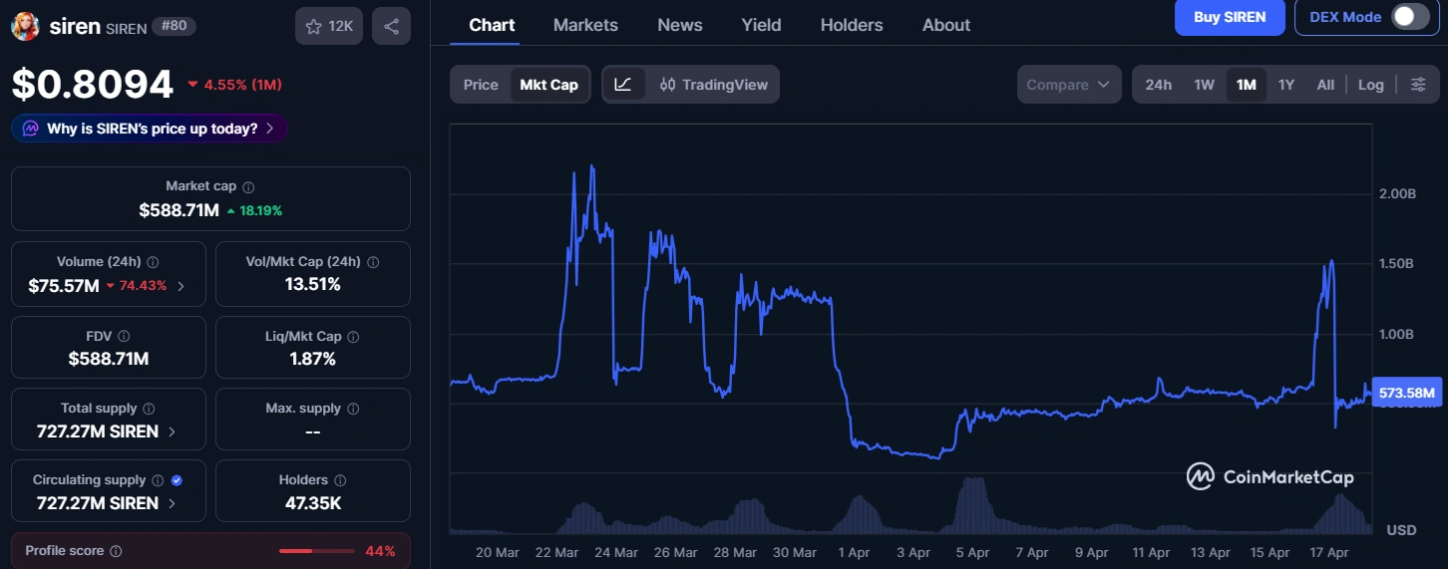Screen dimensions: 1448x569
Task: Open the share icon button
Action: [x=391, y=26]
